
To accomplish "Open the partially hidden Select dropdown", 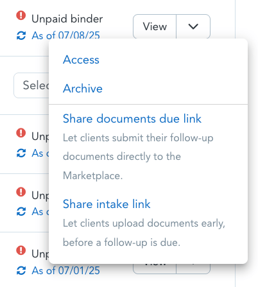I will tap(31, 85).
